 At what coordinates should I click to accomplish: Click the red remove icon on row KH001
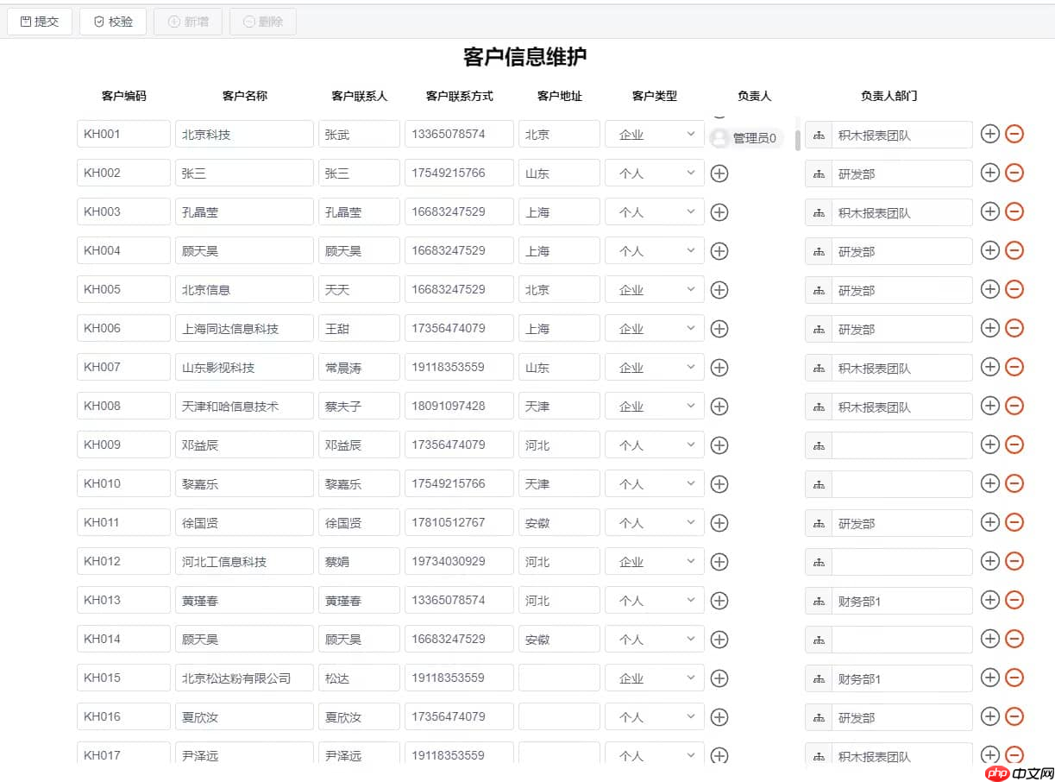(x=1014, y=134)
